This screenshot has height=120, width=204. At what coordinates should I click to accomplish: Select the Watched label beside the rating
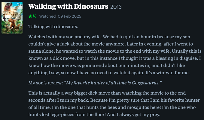coord(47,16)
